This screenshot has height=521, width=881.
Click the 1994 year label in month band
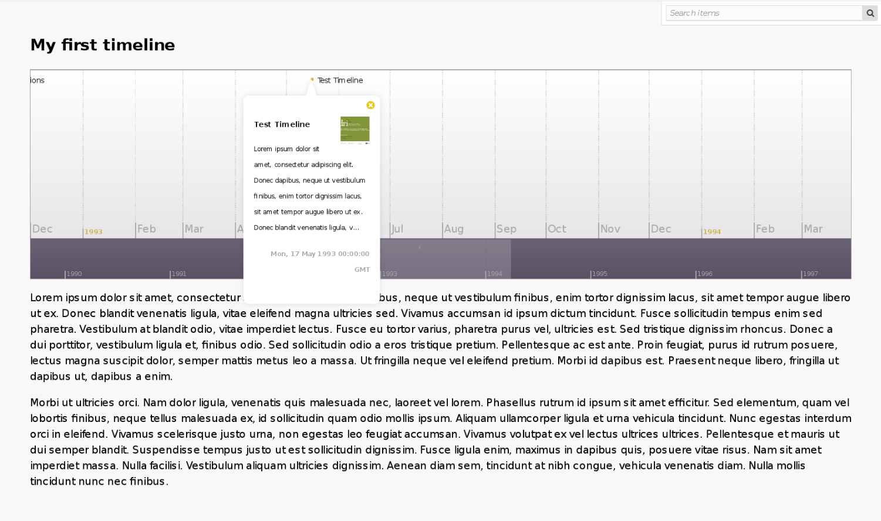712,231
